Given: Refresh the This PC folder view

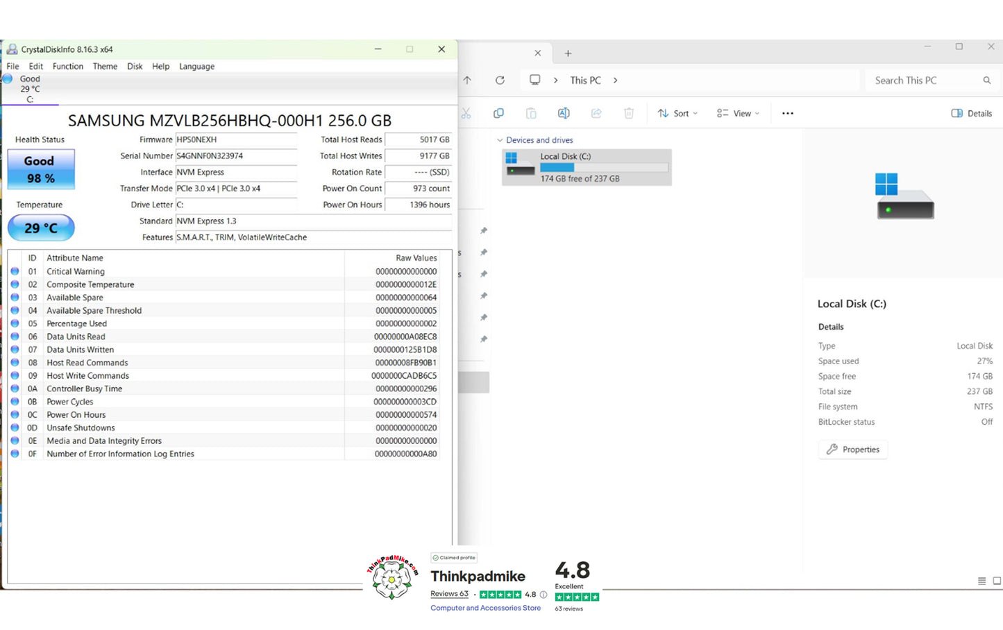Looking at the screenshot, I should click(x=500, y=80).
